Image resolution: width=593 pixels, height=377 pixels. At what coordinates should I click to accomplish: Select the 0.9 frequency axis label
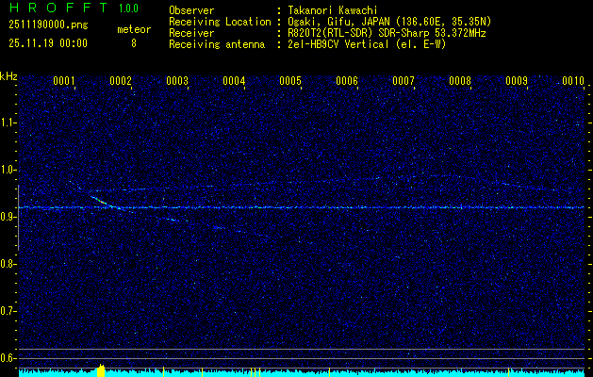point(8,217)
